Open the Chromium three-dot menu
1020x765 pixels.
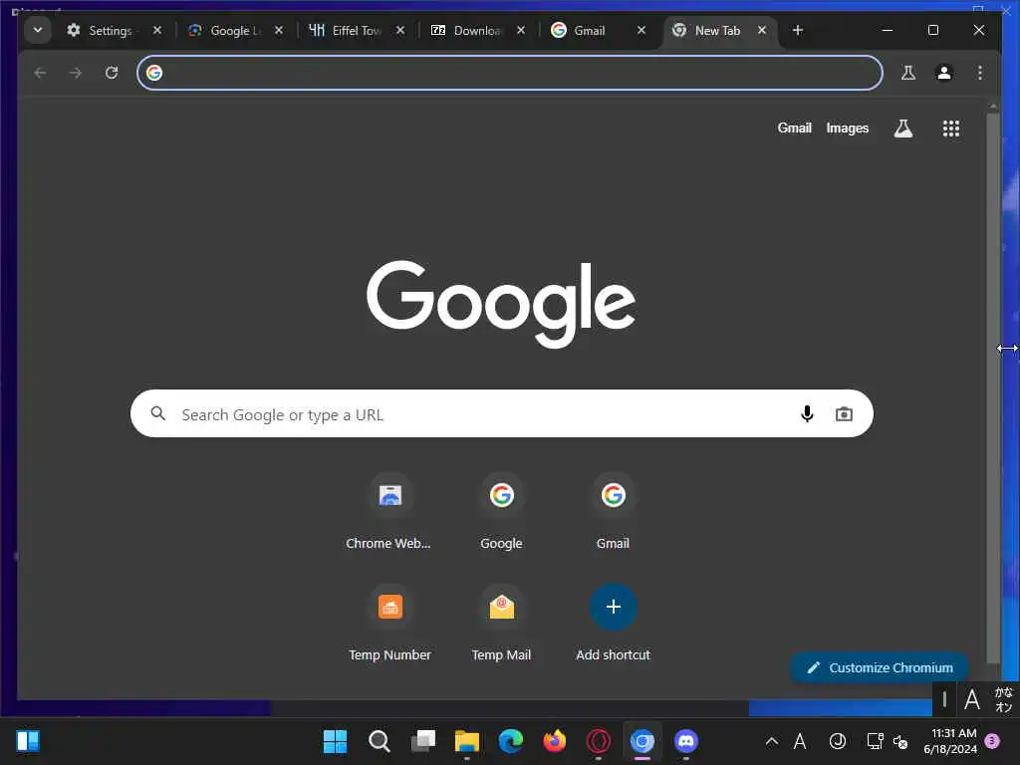(980, 72)
